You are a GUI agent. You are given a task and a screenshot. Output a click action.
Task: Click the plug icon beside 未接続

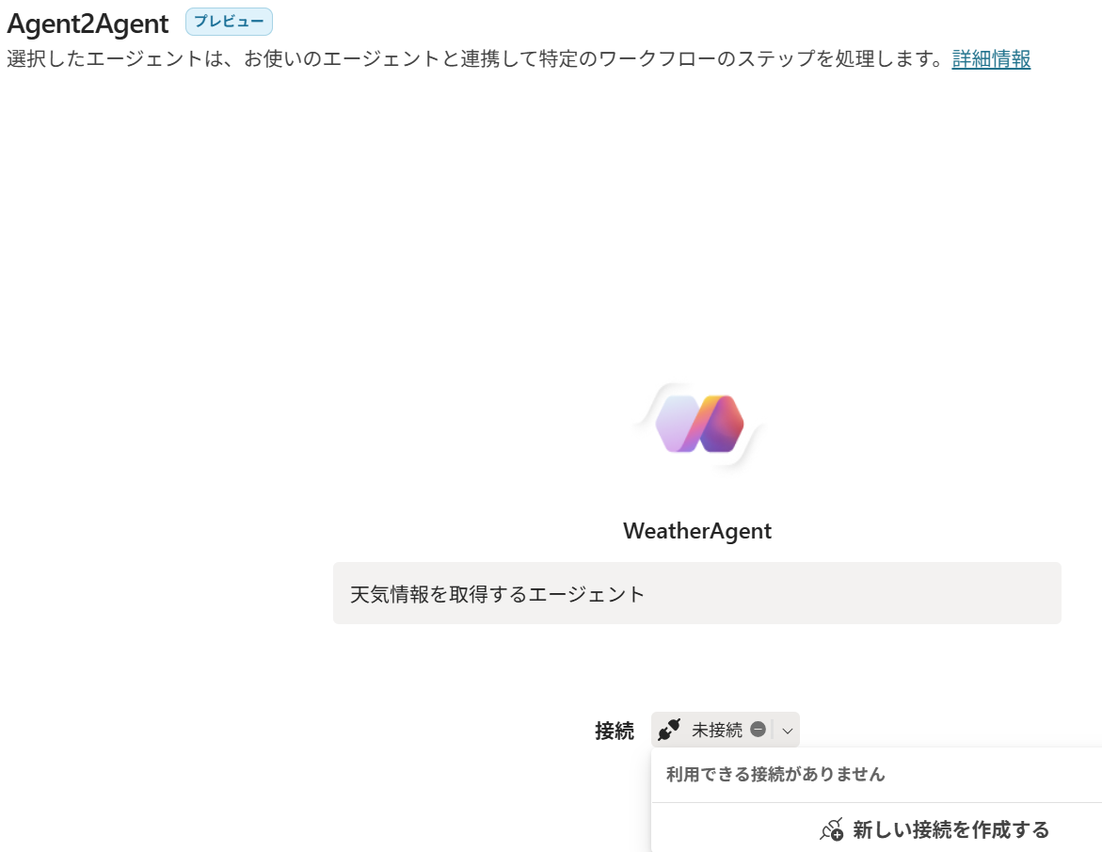point(668,730)
